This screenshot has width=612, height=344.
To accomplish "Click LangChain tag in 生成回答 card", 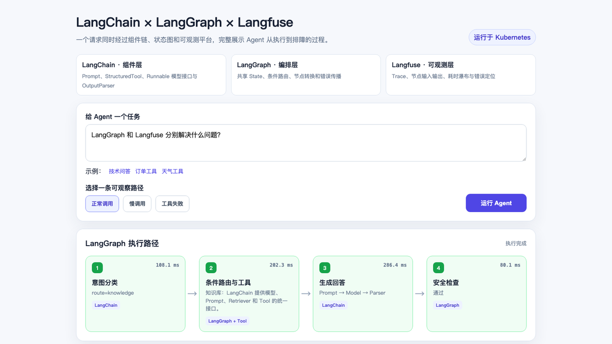I will point(334,305).
